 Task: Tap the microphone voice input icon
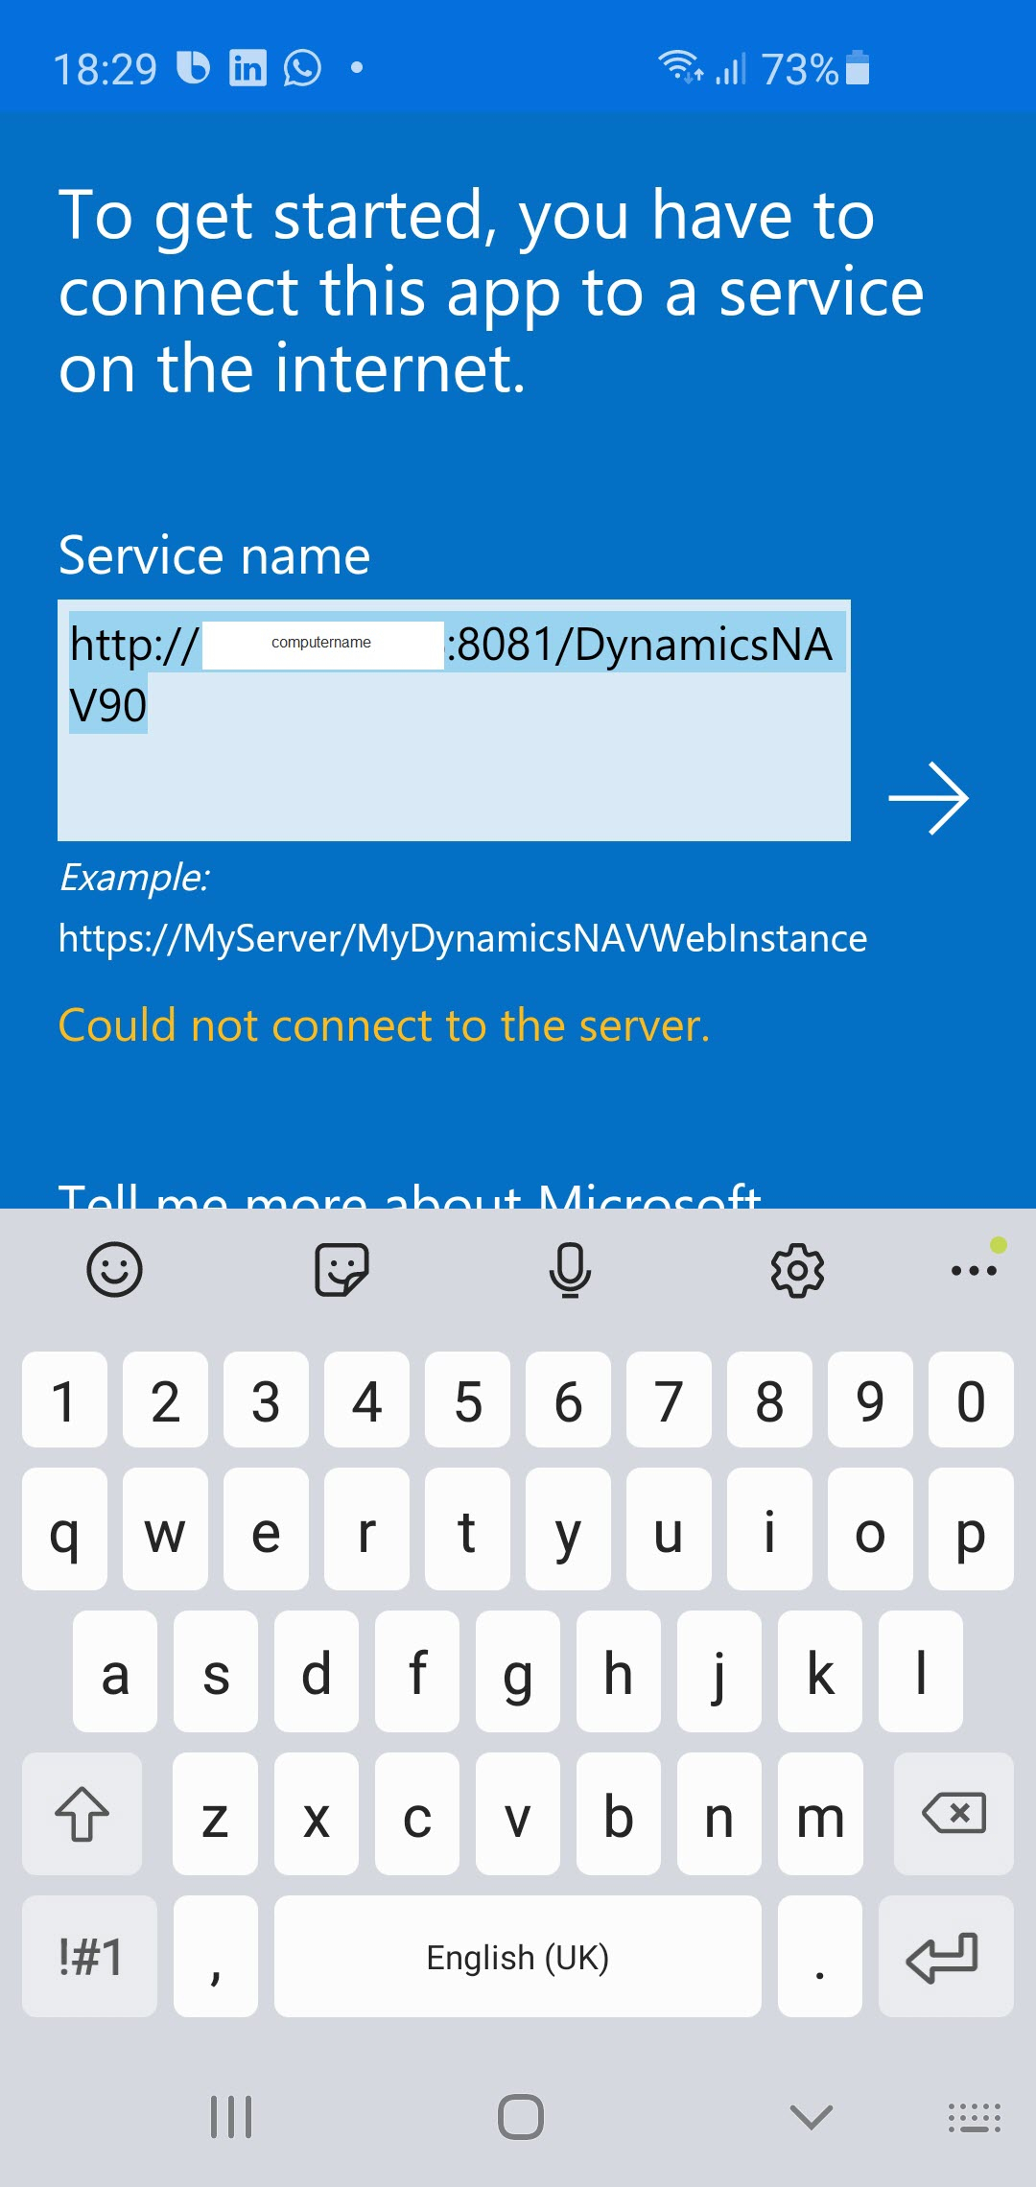(x=570, y=1270)
